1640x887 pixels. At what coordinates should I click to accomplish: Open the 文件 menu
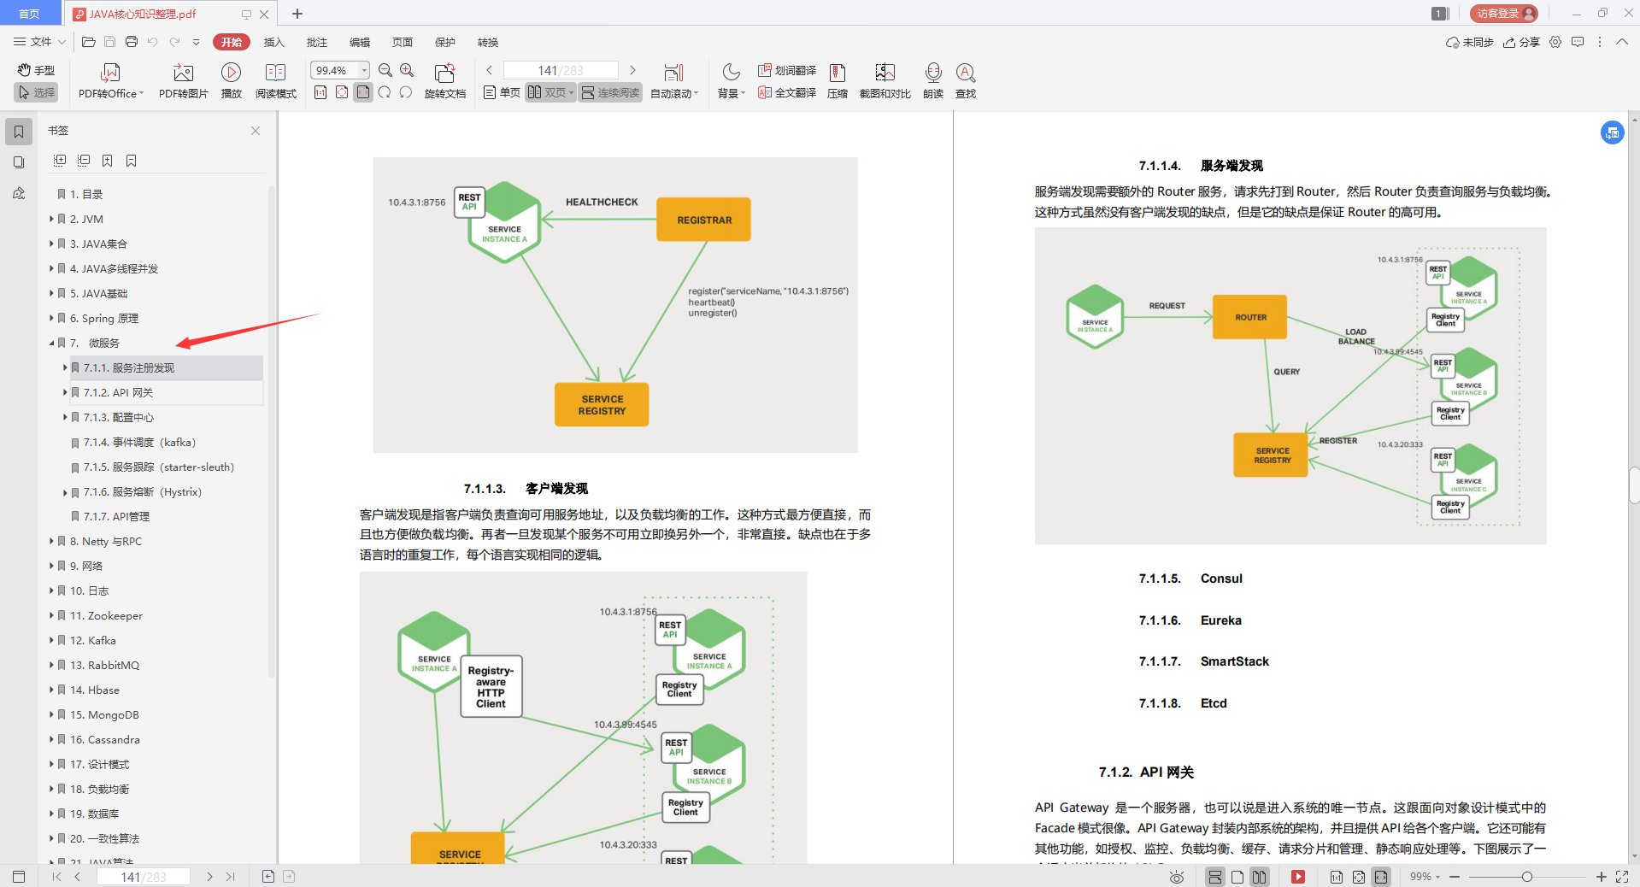(x=40, y=42)
